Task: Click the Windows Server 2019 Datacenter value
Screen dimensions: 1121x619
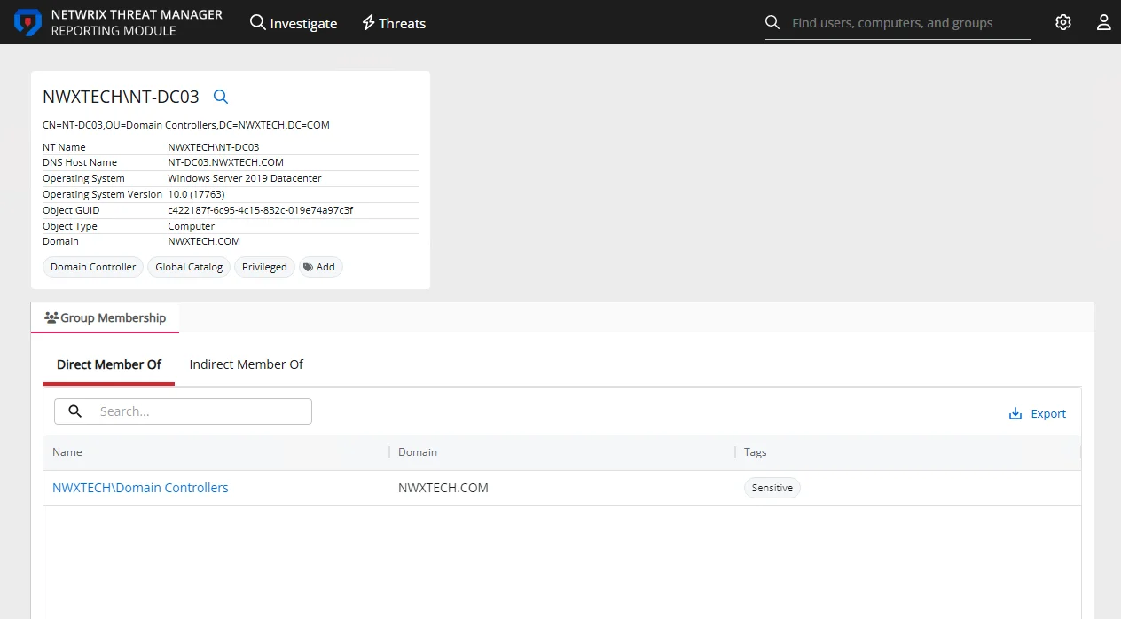Action: click(245, 178)
